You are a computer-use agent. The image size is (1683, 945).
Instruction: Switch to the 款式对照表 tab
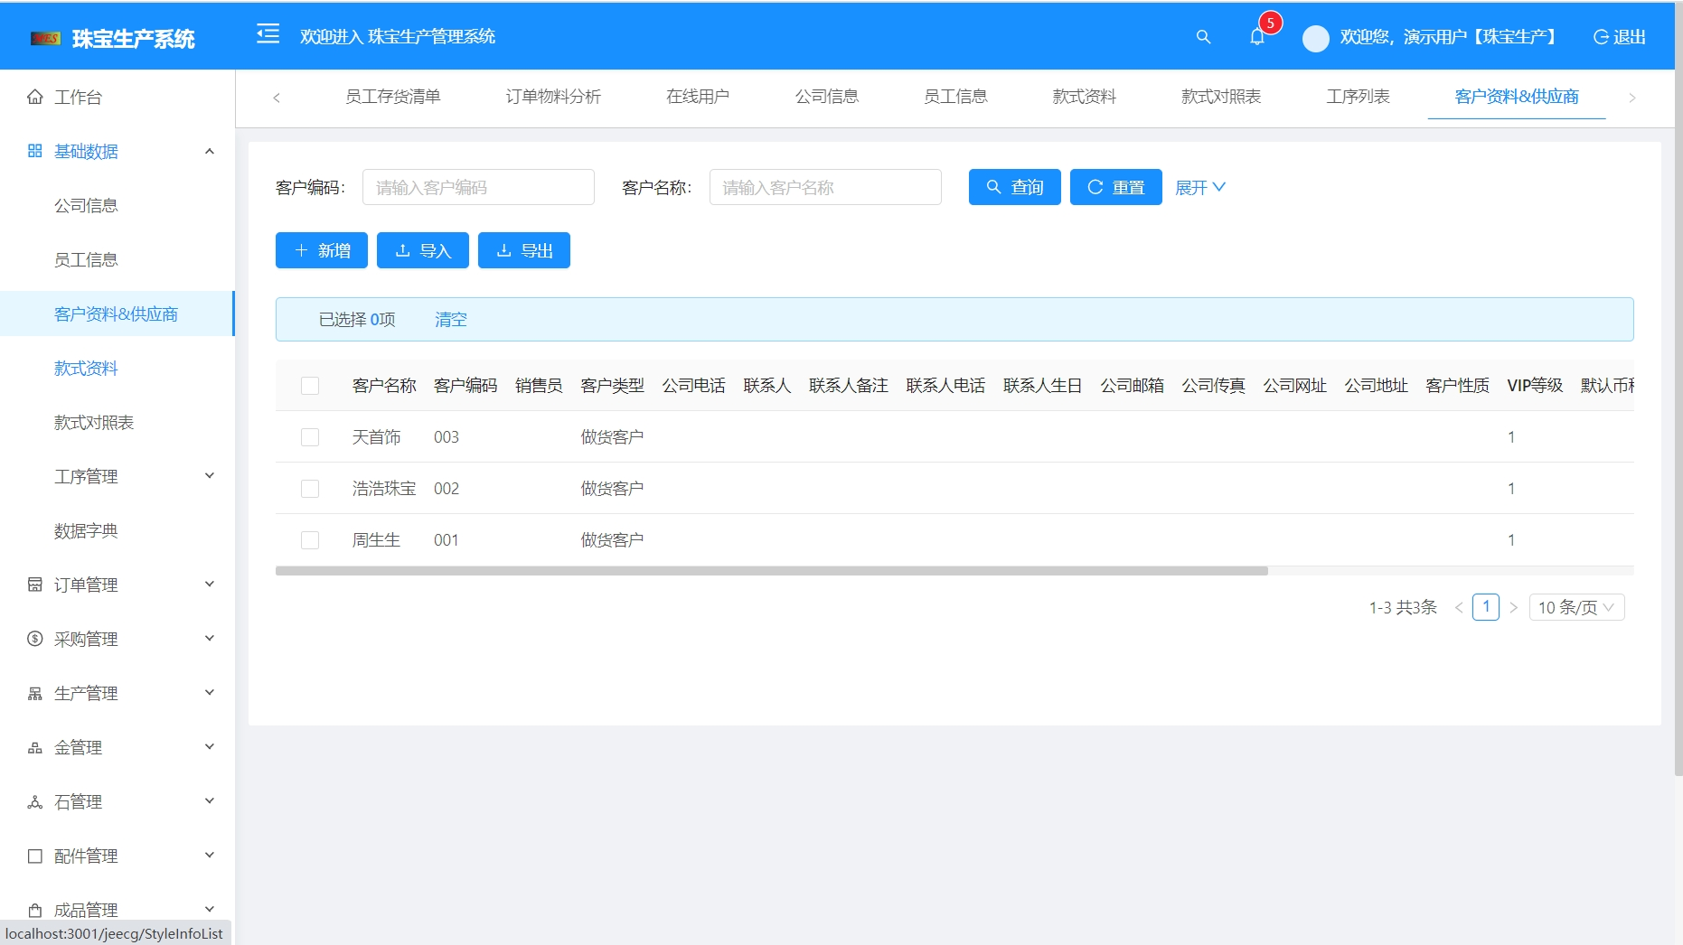(1221, 97)
